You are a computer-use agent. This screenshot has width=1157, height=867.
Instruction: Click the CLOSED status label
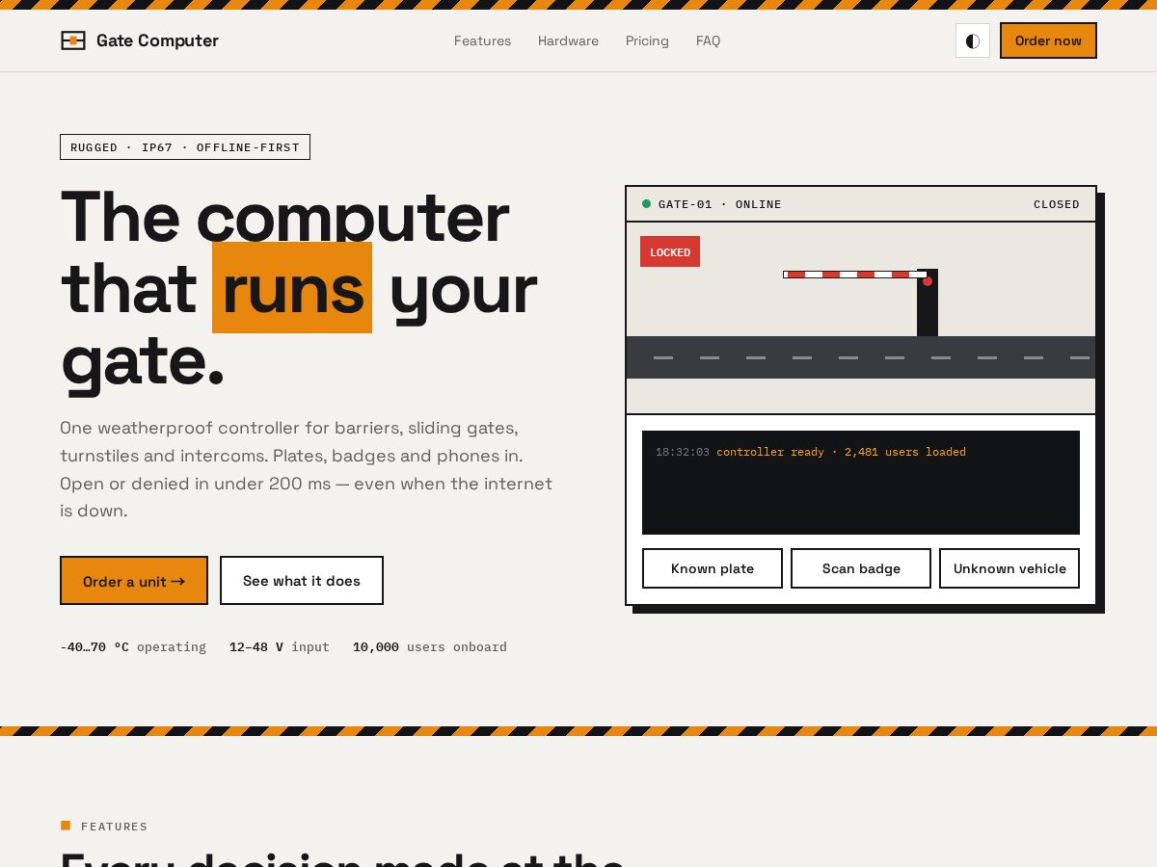(x=1057, y=204)
